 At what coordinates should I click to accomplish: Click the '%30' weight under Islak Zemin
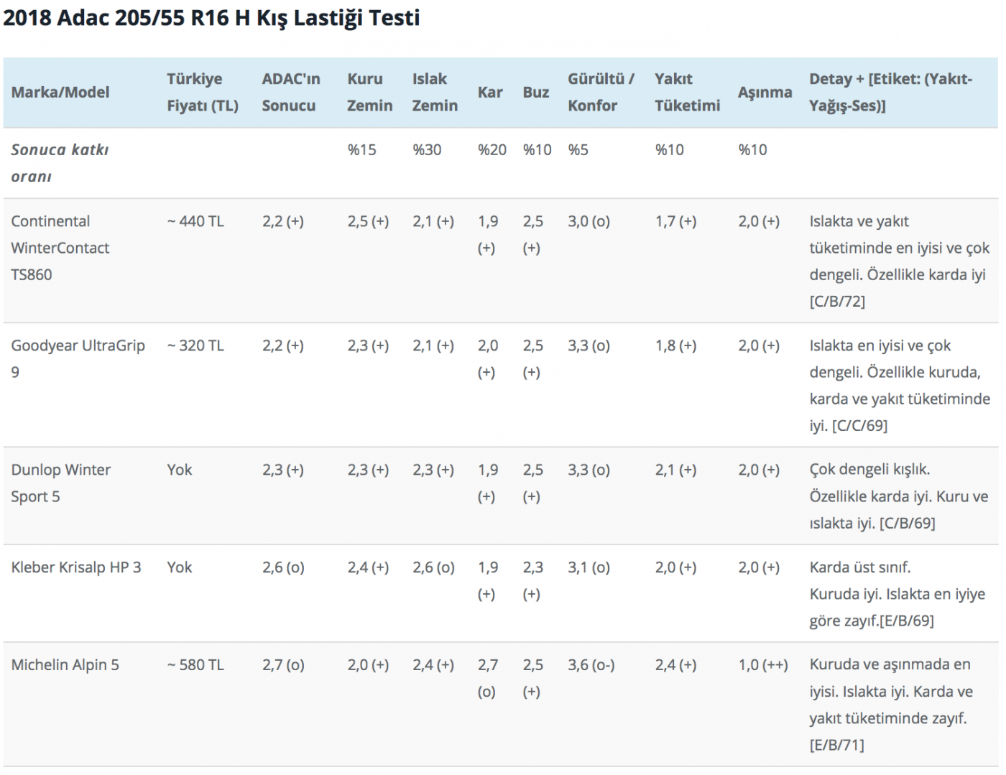[427, 149]
